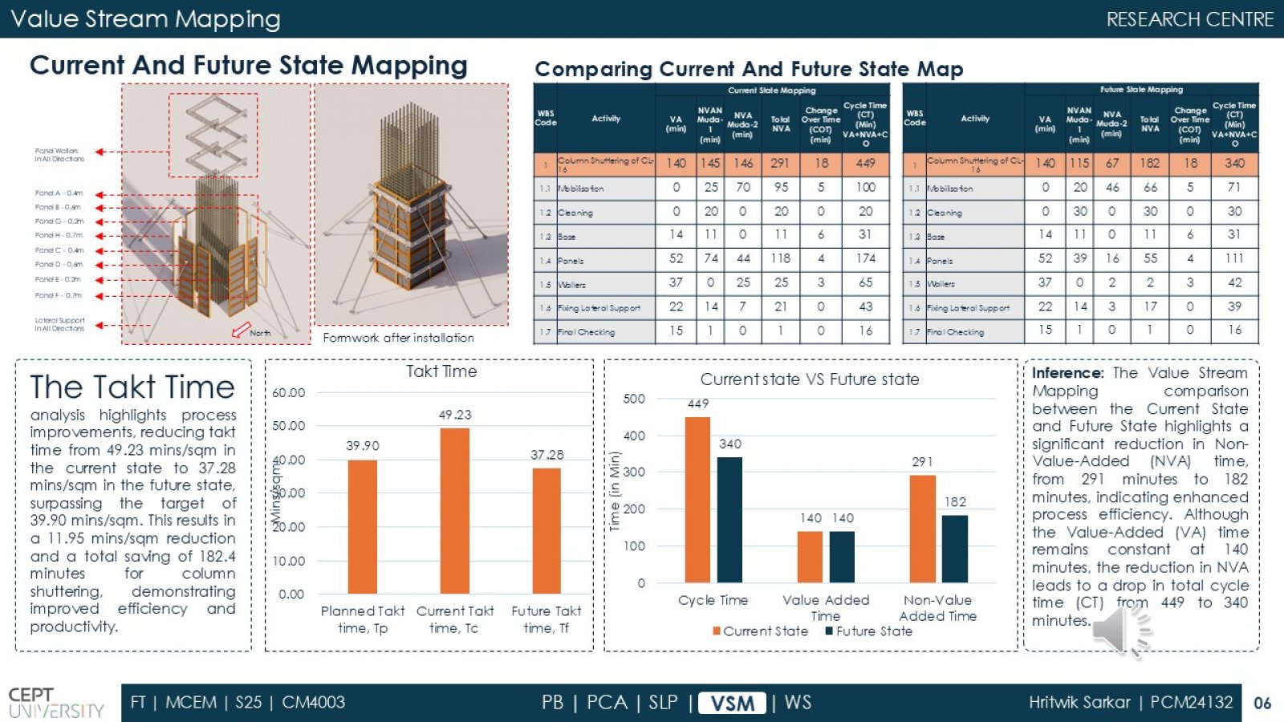
Task: Click the 'Value Added Time' axis label
Action: pyautogui.click(x=826, y=607)
